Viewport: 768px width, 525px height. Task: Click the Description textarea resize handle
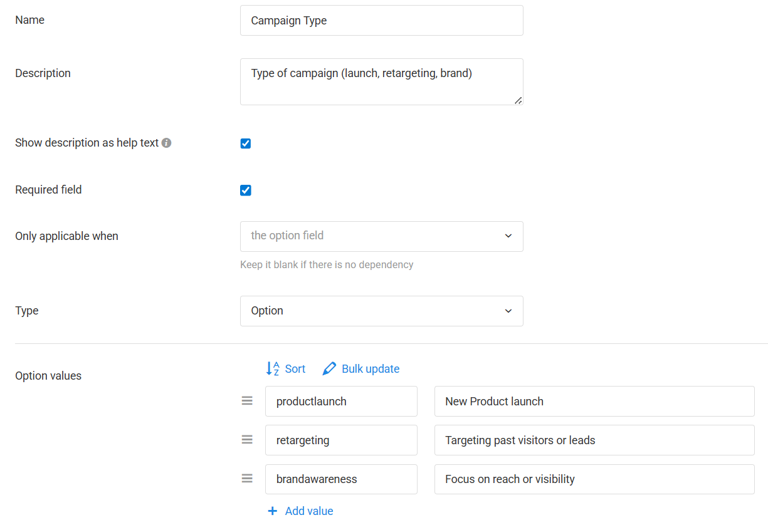coord(518,100)
